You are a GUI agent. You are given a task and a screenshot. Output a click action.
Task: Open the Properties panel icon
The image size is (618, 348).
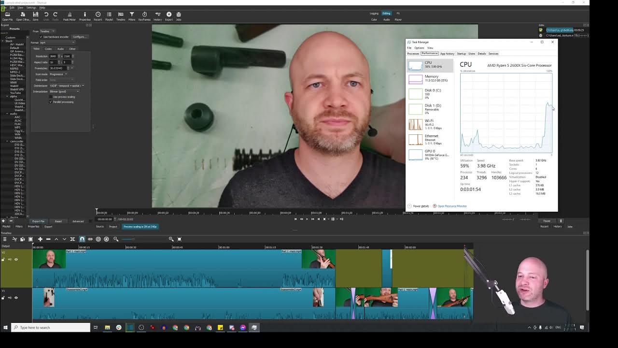[84, 16]
